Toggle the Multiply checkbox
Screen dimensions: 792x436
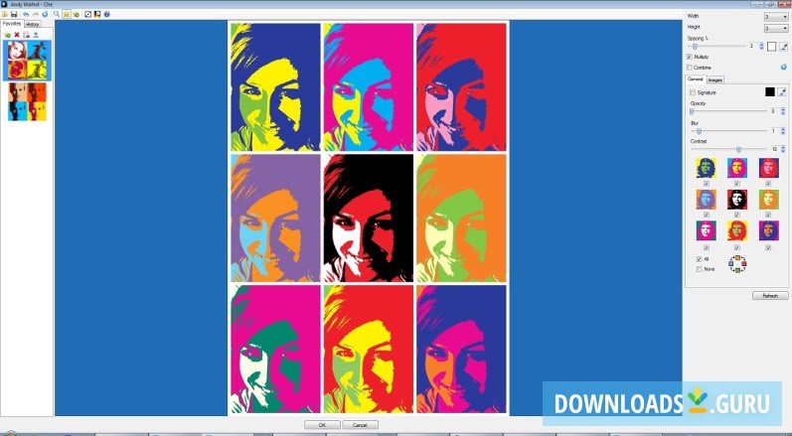[x=690, y=57]
